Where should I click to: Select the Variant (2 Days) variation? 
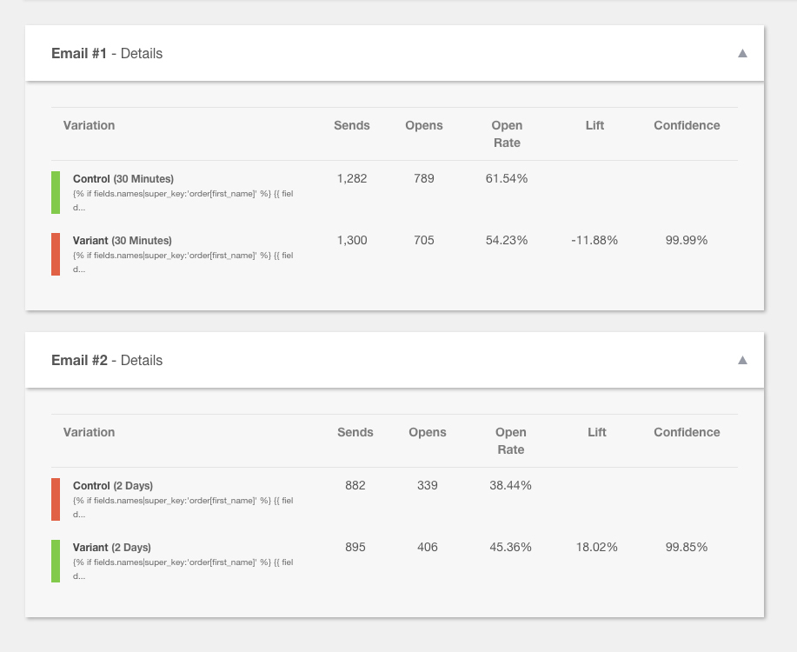tap(112, 548)
